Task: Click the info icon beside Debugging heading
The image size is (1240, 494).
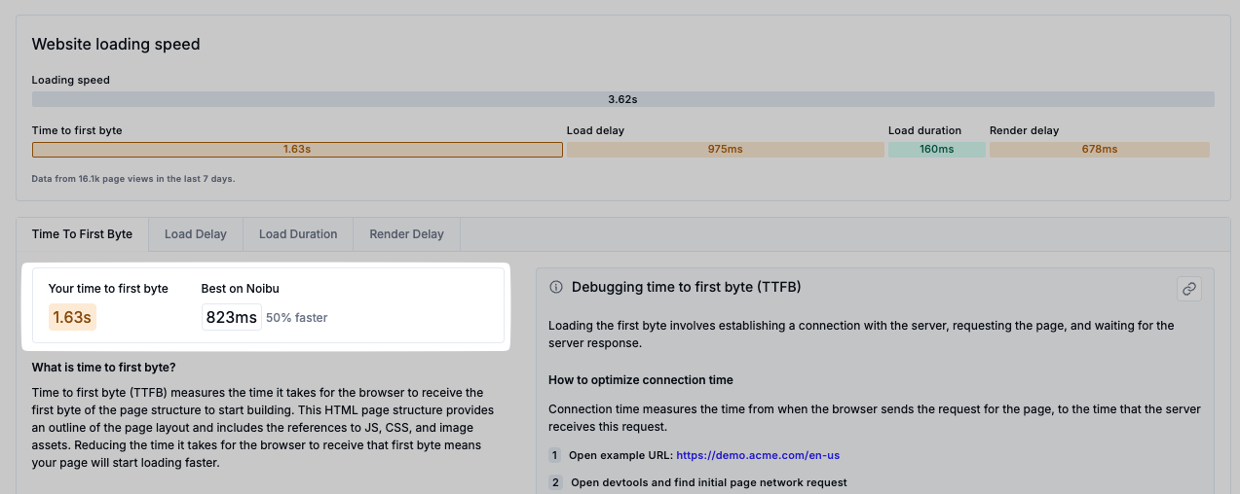Action: coord(556,287)
